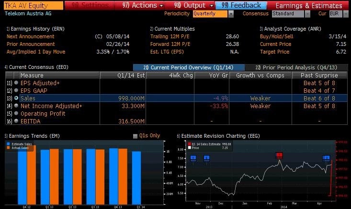Select the EPS GAAP radio button
The image size is (351, 209).
point(16,90)
